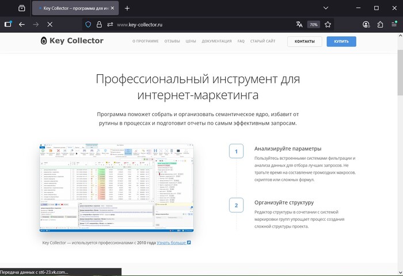Screen dimensions: 403x276
Task: Reset the 70% zoom level
Action: coord(314,25)
